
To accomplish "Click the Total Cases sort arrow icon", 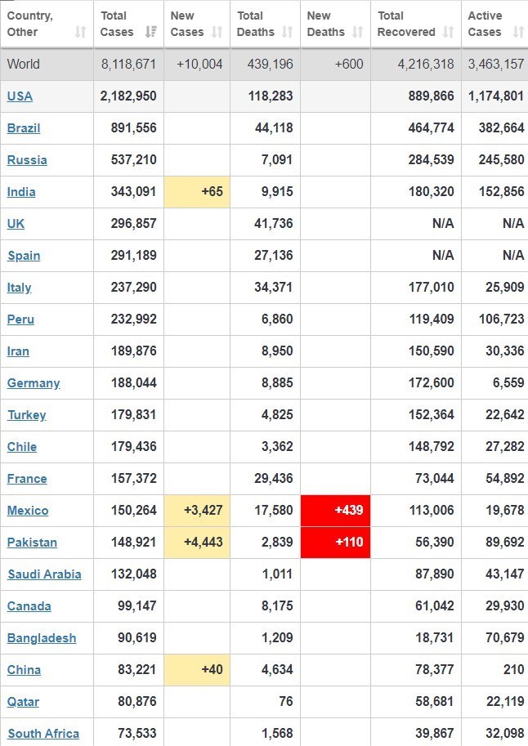I will pyautogui.click(x=150, y=33).
